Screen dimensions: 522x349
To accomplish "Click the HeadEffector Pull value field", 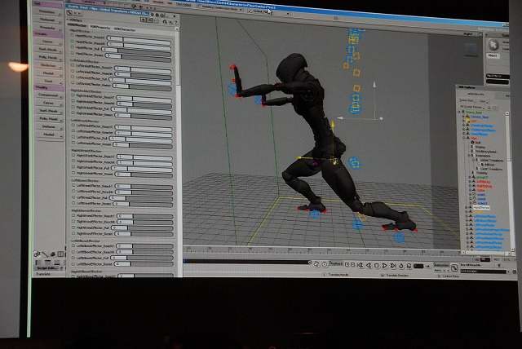I will point(109,49).
